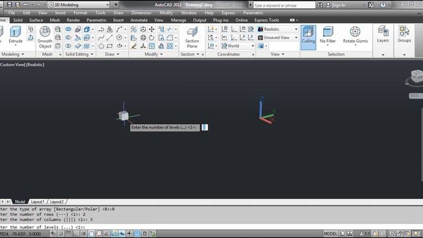Screen dimensions: 423x238
Task: Click the Undo arrow in quick access toolbar
Action: [26, 5]
